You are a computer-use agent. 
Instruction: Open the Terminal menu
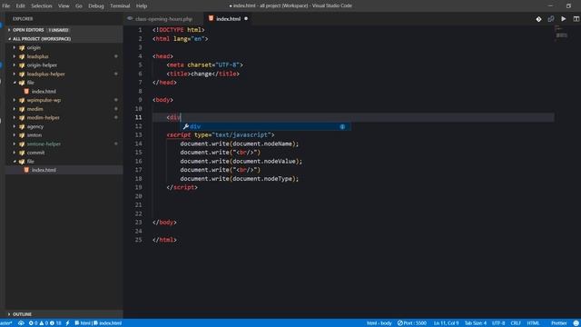click(x=120, y=6)
